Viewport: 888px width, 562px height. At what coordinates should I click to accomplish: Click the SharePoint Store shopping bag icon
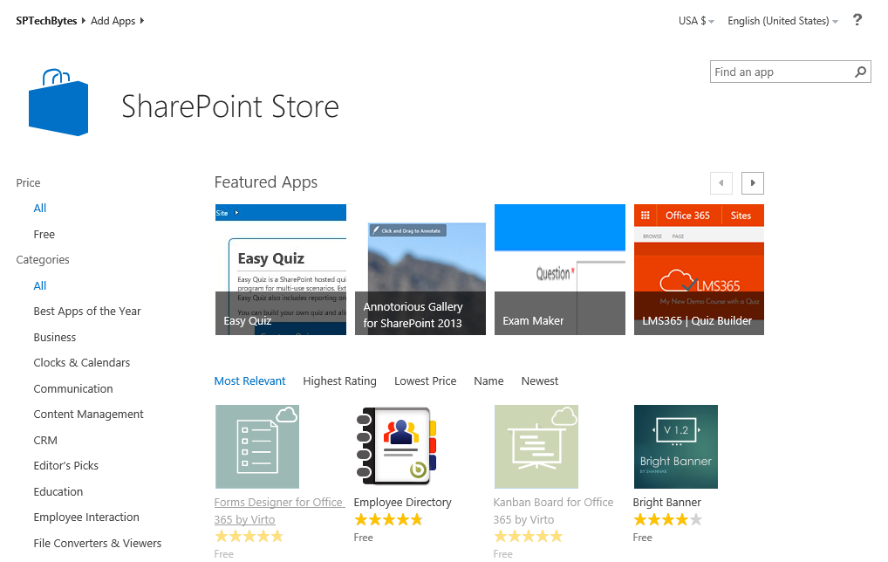58,100
